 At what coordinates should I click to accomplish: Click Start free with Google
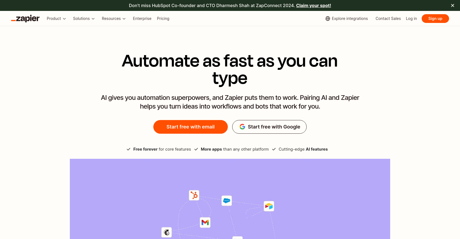[269, 127]
